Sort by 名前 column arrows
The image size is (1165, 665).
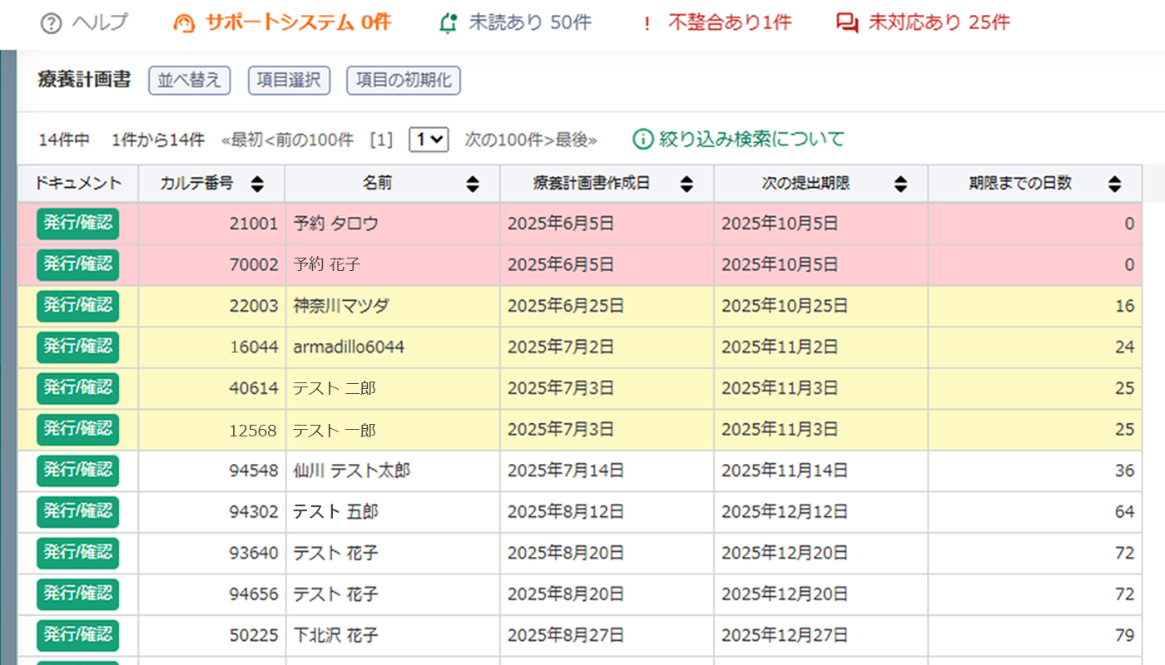pos(473,185)
